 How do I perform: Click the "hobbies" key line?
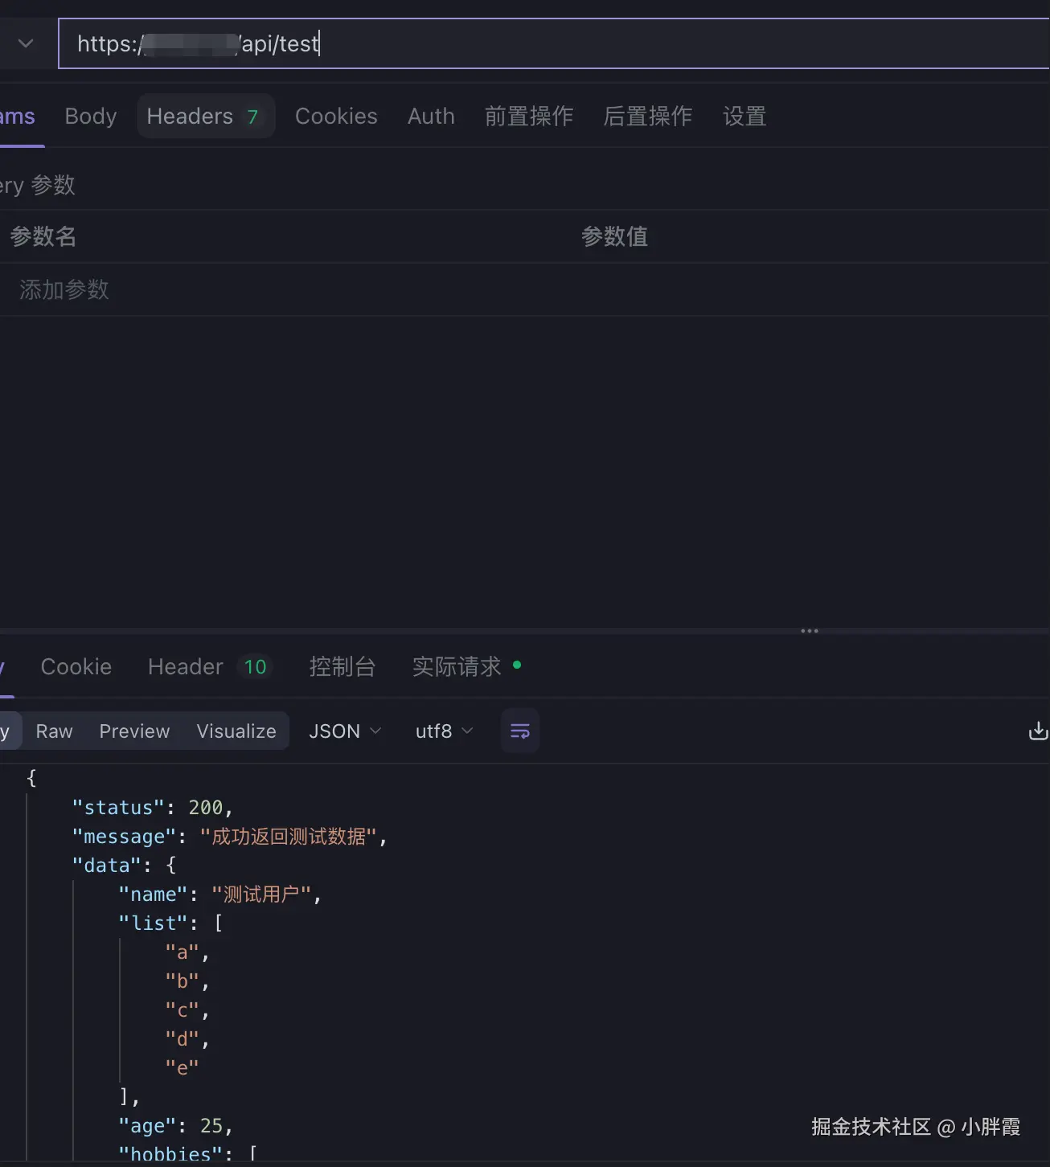pos(187,1154)
